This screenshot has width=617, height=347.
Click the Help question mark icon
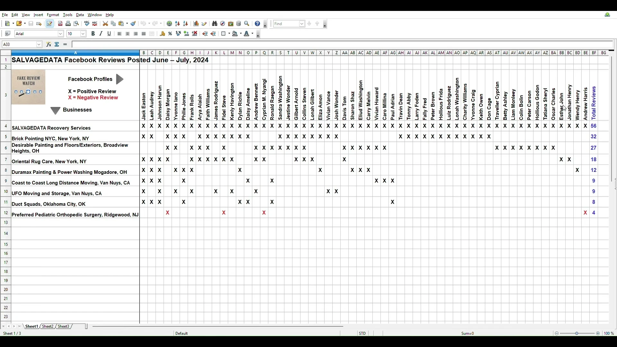pyautogui.click(x=258, y=24)
